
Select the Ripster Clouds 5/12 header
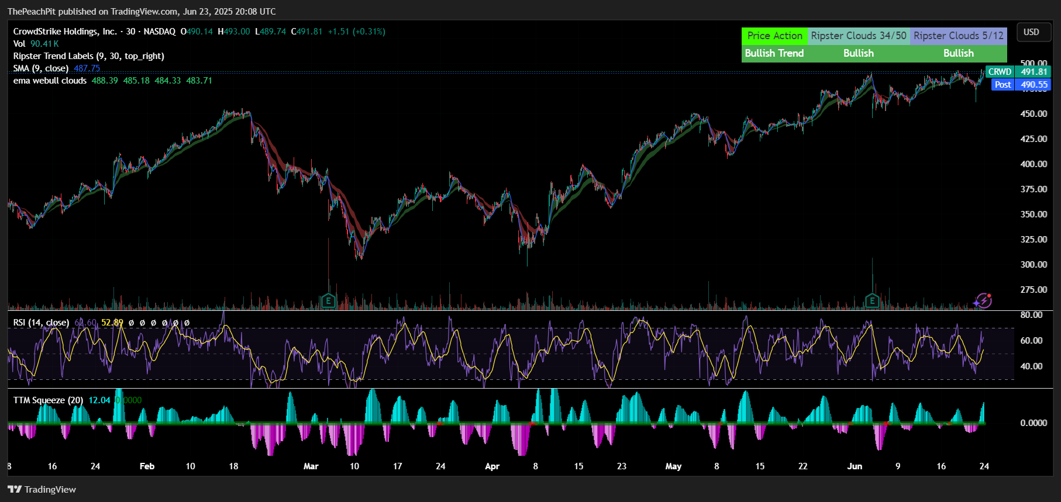pyautogui.click(x=959, y=36)
